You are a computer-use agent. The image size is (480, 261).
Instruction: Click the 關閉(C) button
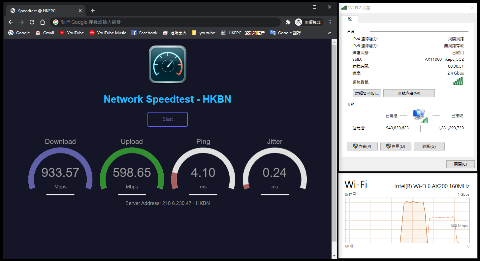pos(461,164)
